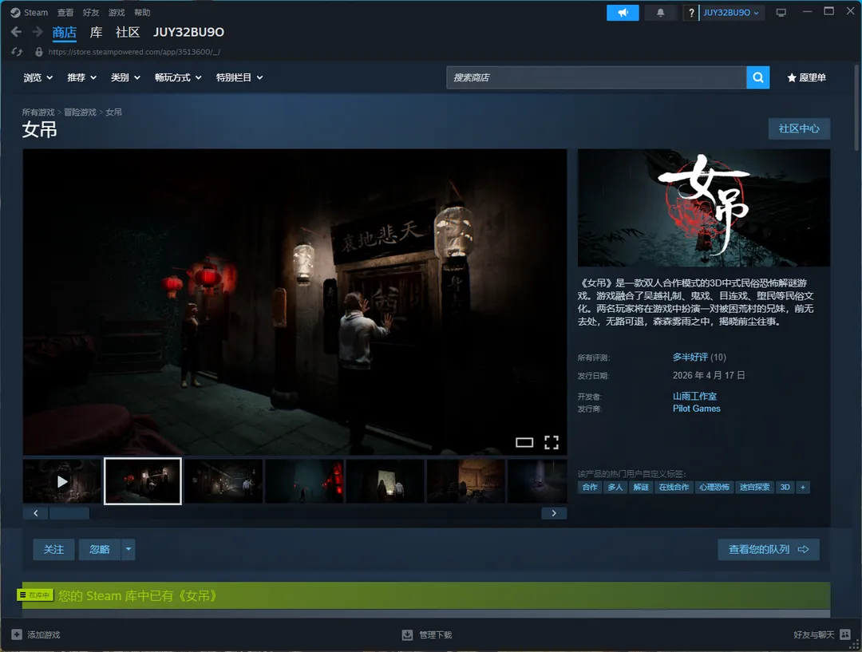The width and height of the screenshot is (862, 652).
Task: Open the JUY32BU9O account dropdown
Action: tap(731, 12)
